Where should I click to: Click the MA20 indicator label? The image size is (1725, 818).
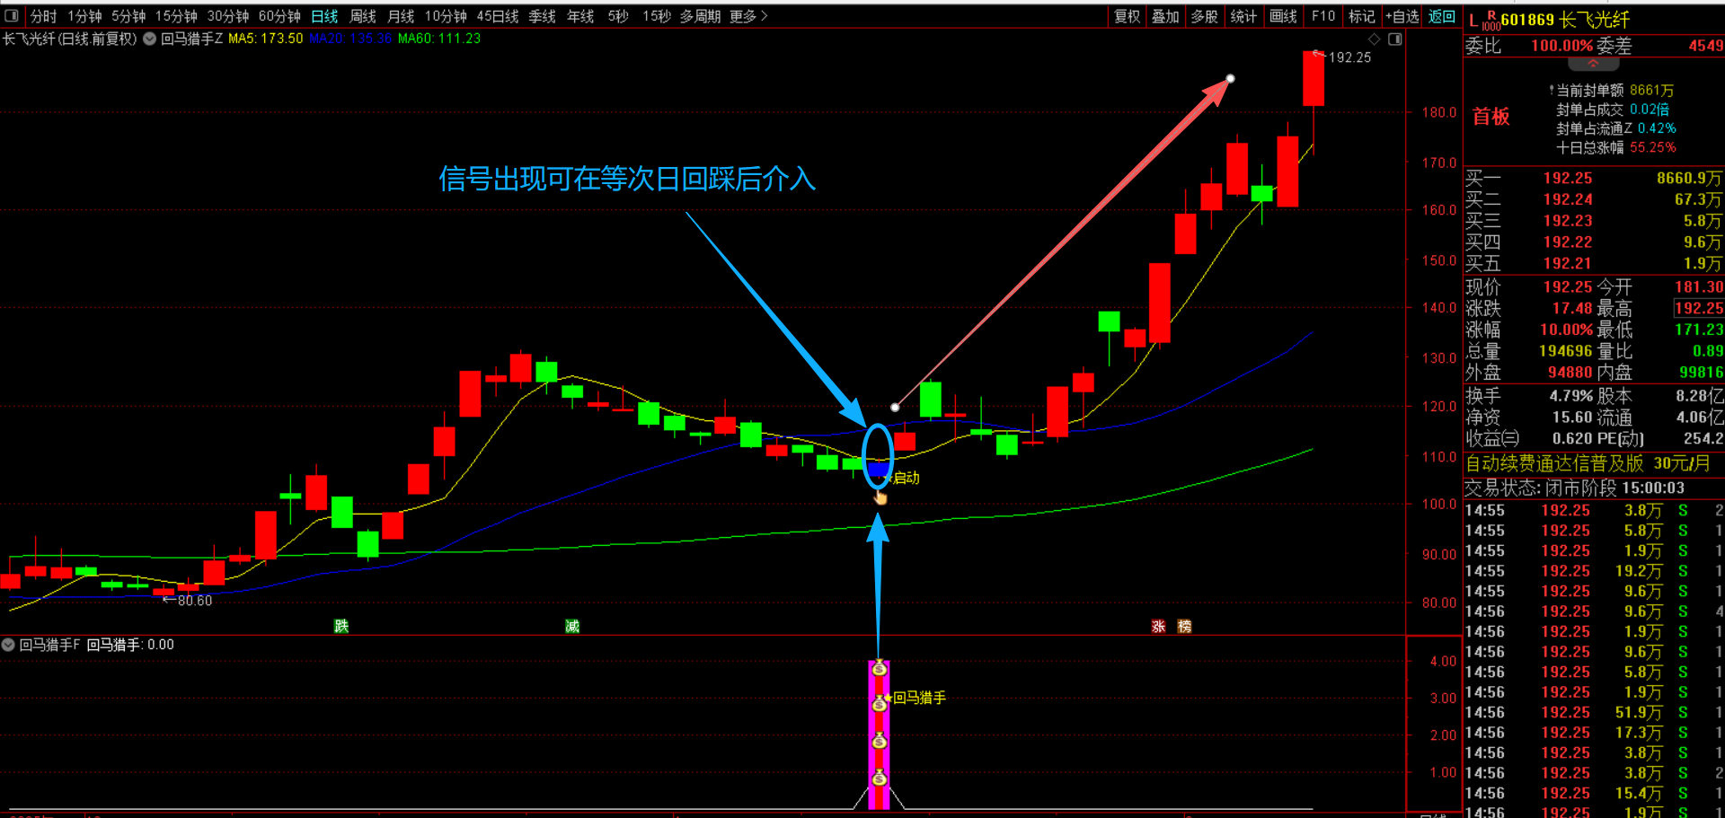coord(350,39)
